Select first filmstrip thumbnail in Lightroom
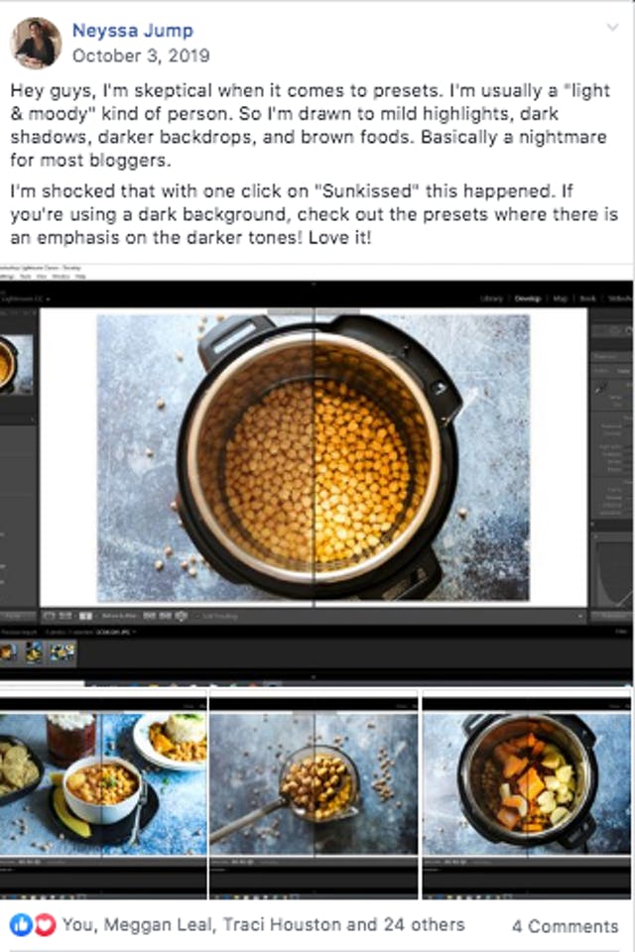The height and width of the screenshot is (952, 635). click(x=8, y=652)
